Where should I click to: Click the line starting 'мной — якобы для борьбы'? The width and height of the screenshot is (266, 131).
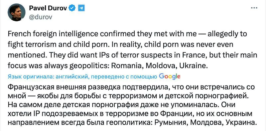[x=128, y=96]
